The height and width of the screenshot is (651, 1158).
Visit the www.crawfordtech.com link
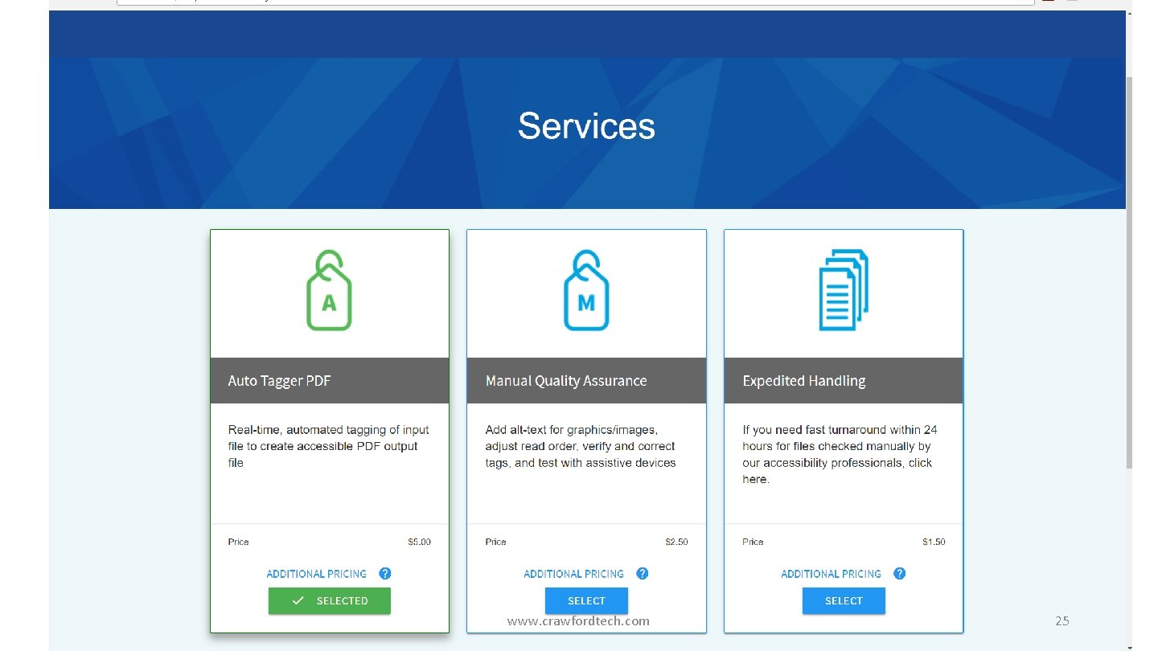pos(577,620)
